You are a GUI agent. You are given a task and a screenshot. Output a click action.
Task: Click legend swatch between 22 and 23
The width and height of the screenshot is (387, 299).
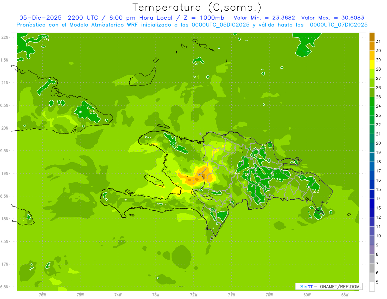pyautogui.click(x=372, y=120)
